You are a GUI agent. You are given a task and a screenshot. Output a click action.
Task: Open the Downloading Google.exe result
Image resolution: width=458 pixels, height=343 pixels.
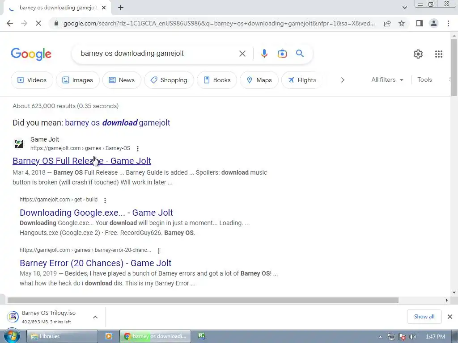tap(97, 213)
